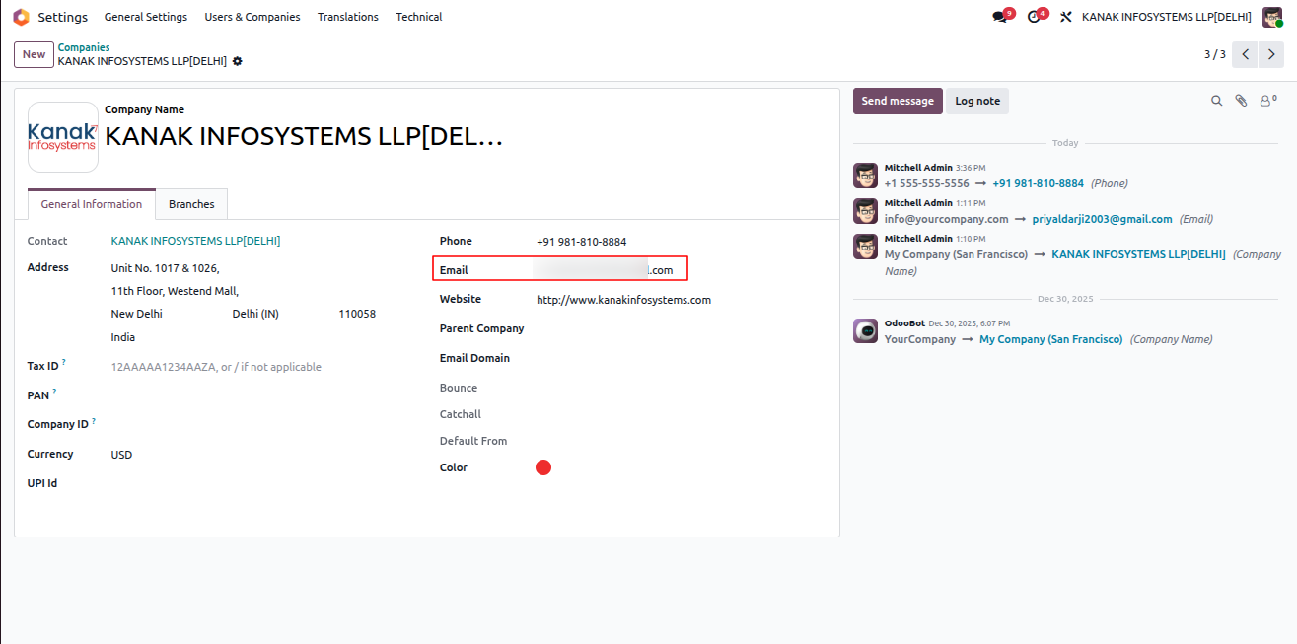
Task: Open the Technical menu
Action: click(419, 17)
